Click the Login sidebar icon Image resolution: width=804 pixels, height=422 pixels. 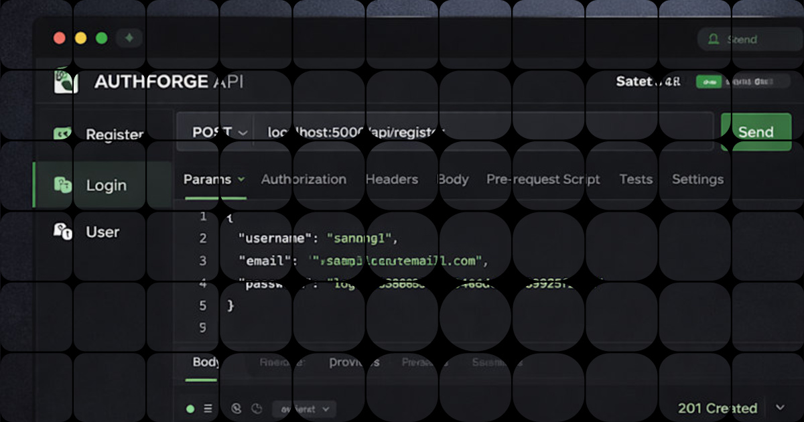(x=62, y=185)
